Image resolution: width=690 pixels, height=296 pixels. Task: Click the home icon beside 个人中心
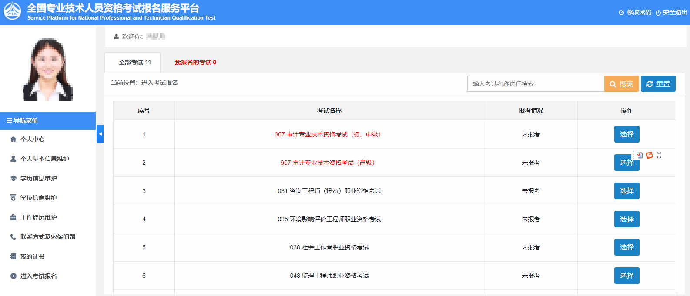pyautogui.click(x=13, y=140)
